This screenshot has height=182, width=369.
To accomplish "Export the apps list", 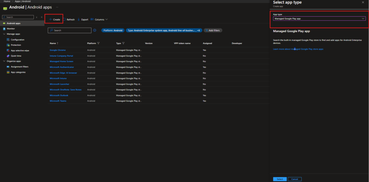I will (x=83, y=19).
